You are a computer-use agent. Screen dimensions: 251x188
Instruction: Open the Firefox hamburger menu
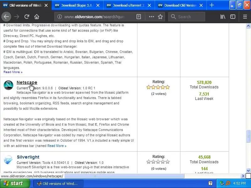pos(245,17)
